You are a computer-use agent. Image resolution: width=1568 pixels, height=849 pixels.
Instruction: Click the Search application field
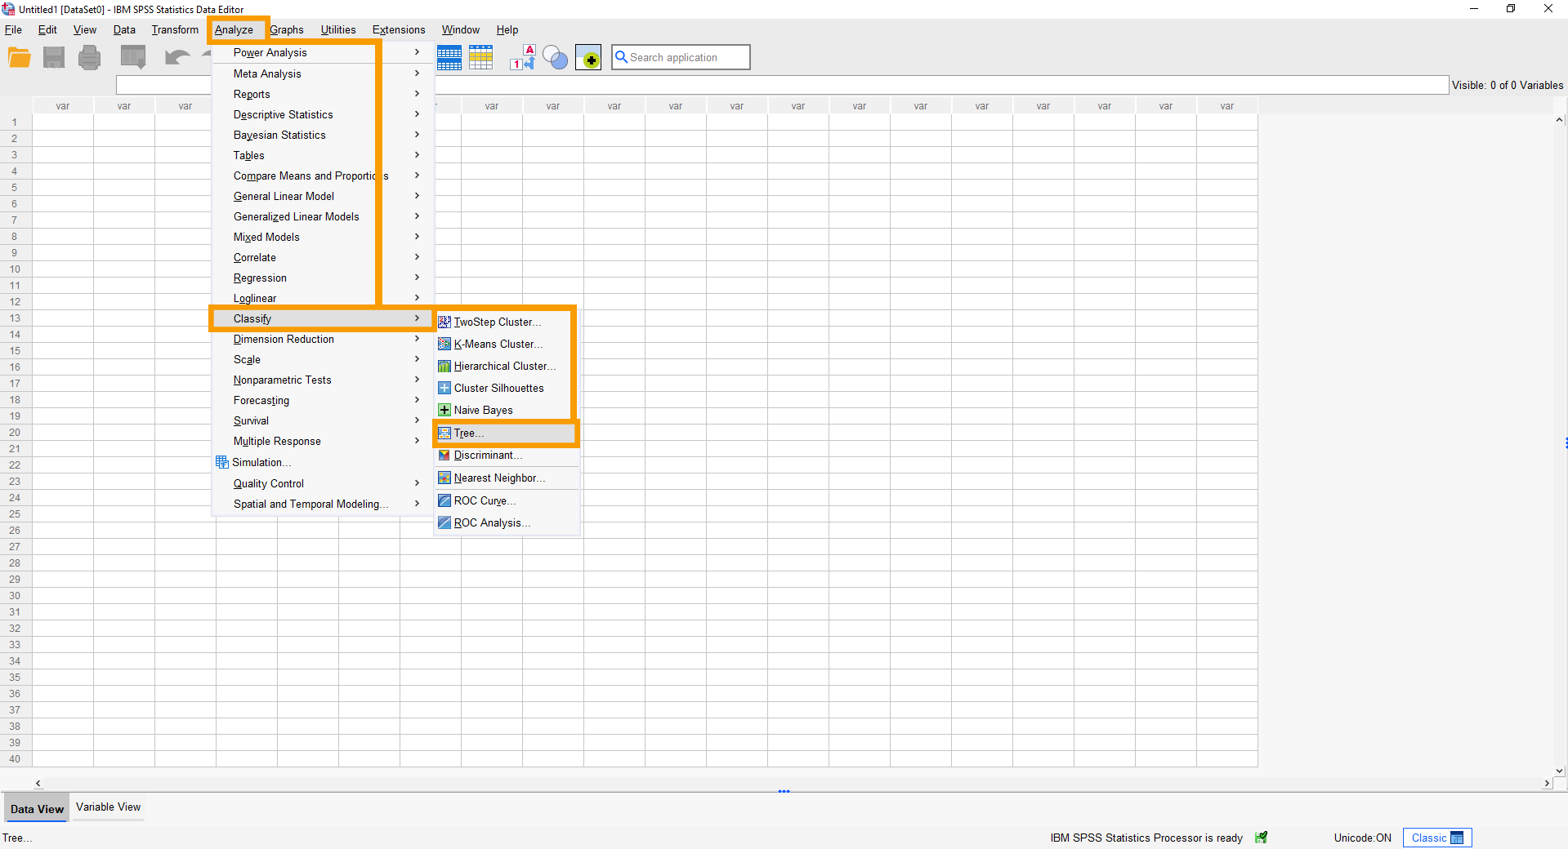(x=681, y=57)
